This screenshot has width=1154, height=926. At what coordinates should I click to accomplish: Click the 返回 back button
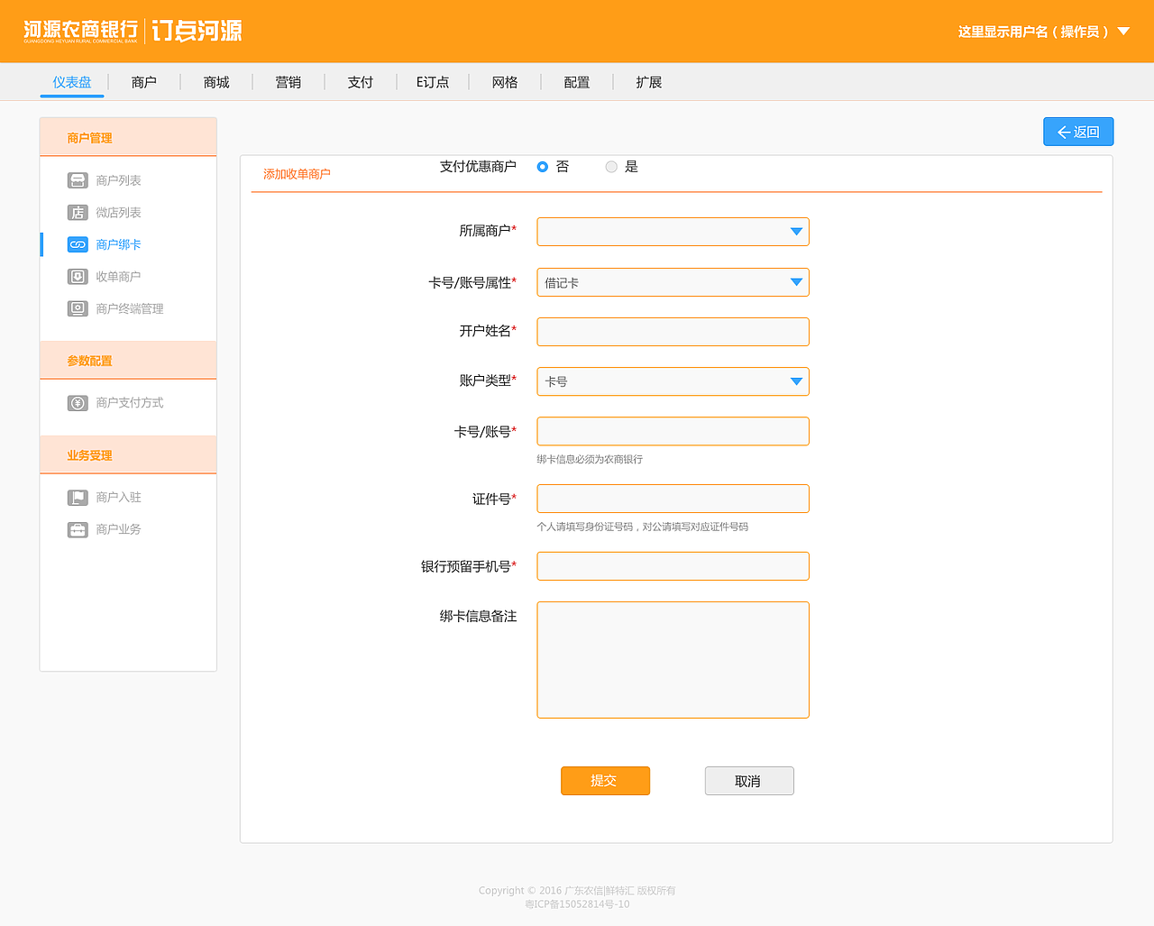pyautogui.click(x=1078, y=132)
